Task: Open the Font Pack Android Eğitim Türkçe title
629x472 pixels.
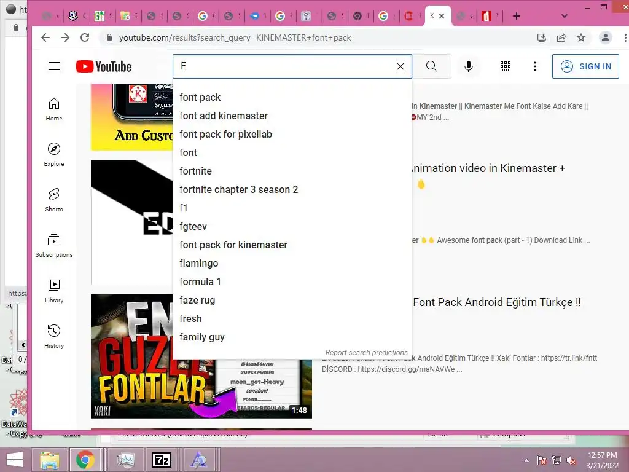Action: 496,302
